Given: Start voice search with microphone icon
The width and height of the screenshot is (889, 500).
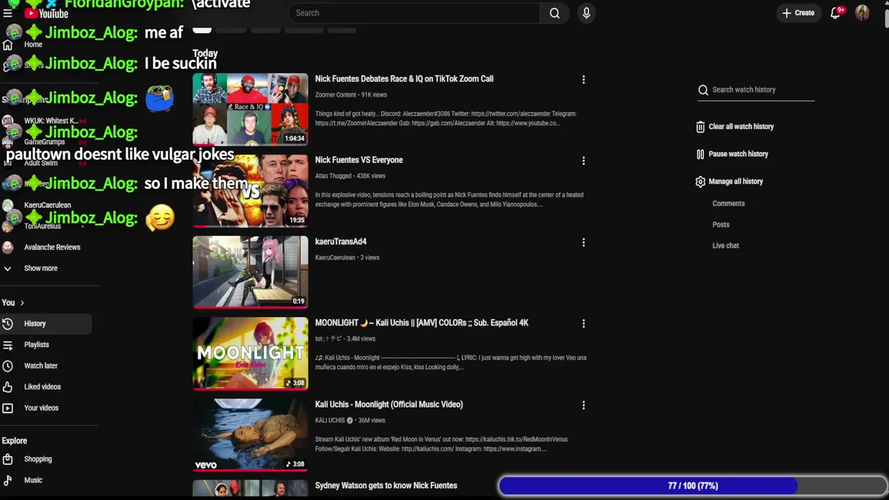Looking at the screenshot, I should (586, 13).
